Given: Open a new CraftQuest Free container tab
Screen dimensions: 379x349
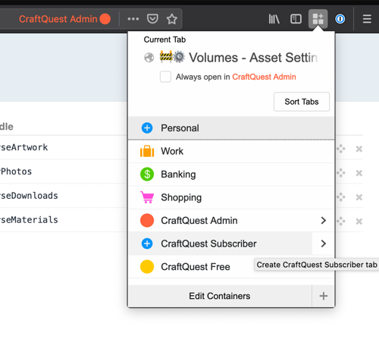Looking at the screenshot, I should (x=231, y=267).
